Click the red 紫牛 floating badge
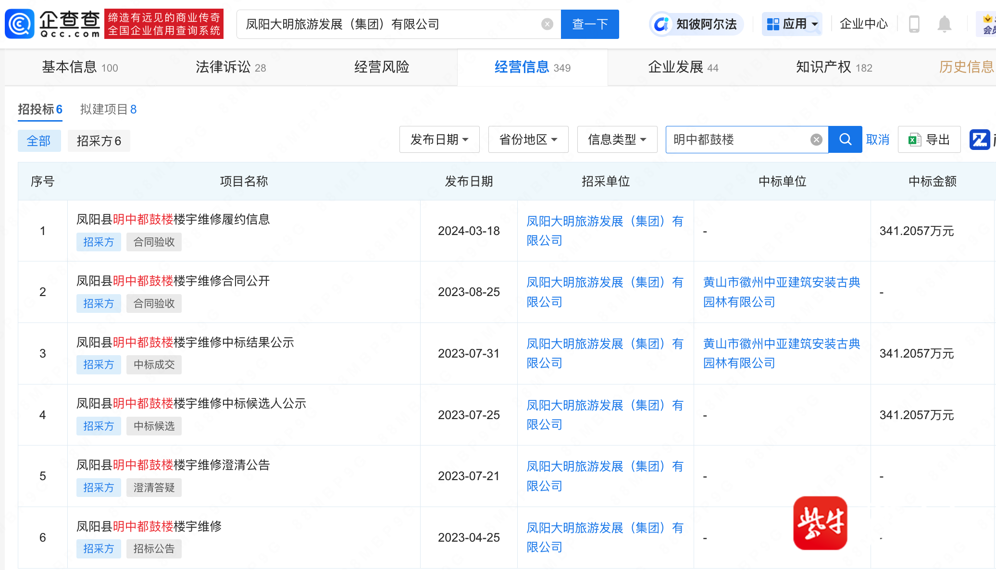Viewport: 996px width, 570px height. [820, 523]
